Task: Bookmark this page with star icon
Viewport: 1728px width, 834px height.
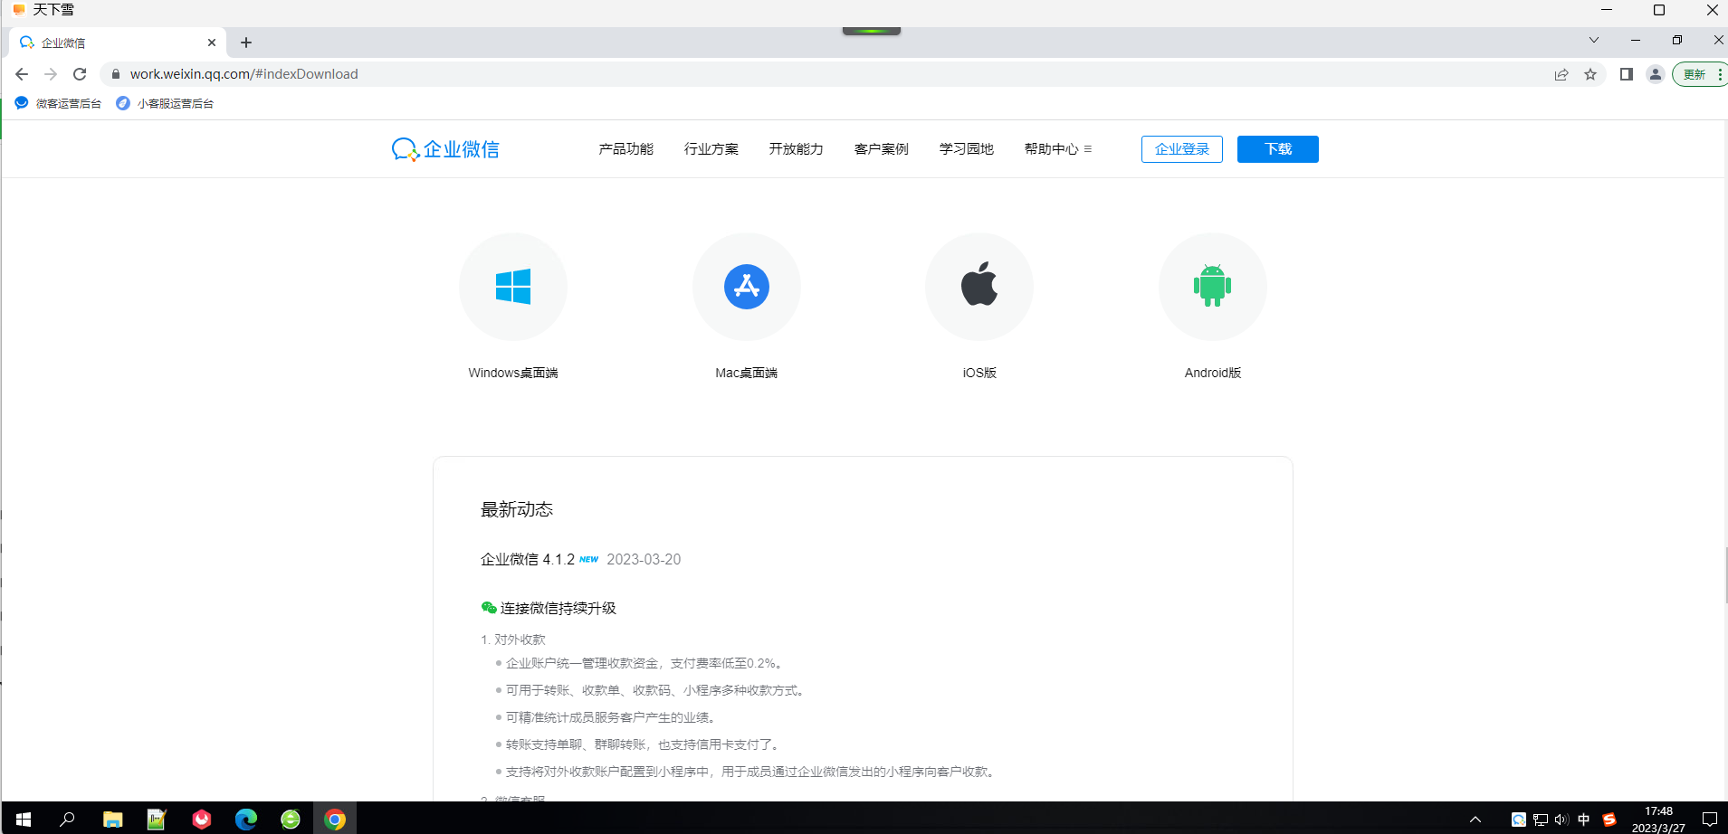Action: (x=1590, y=74)
